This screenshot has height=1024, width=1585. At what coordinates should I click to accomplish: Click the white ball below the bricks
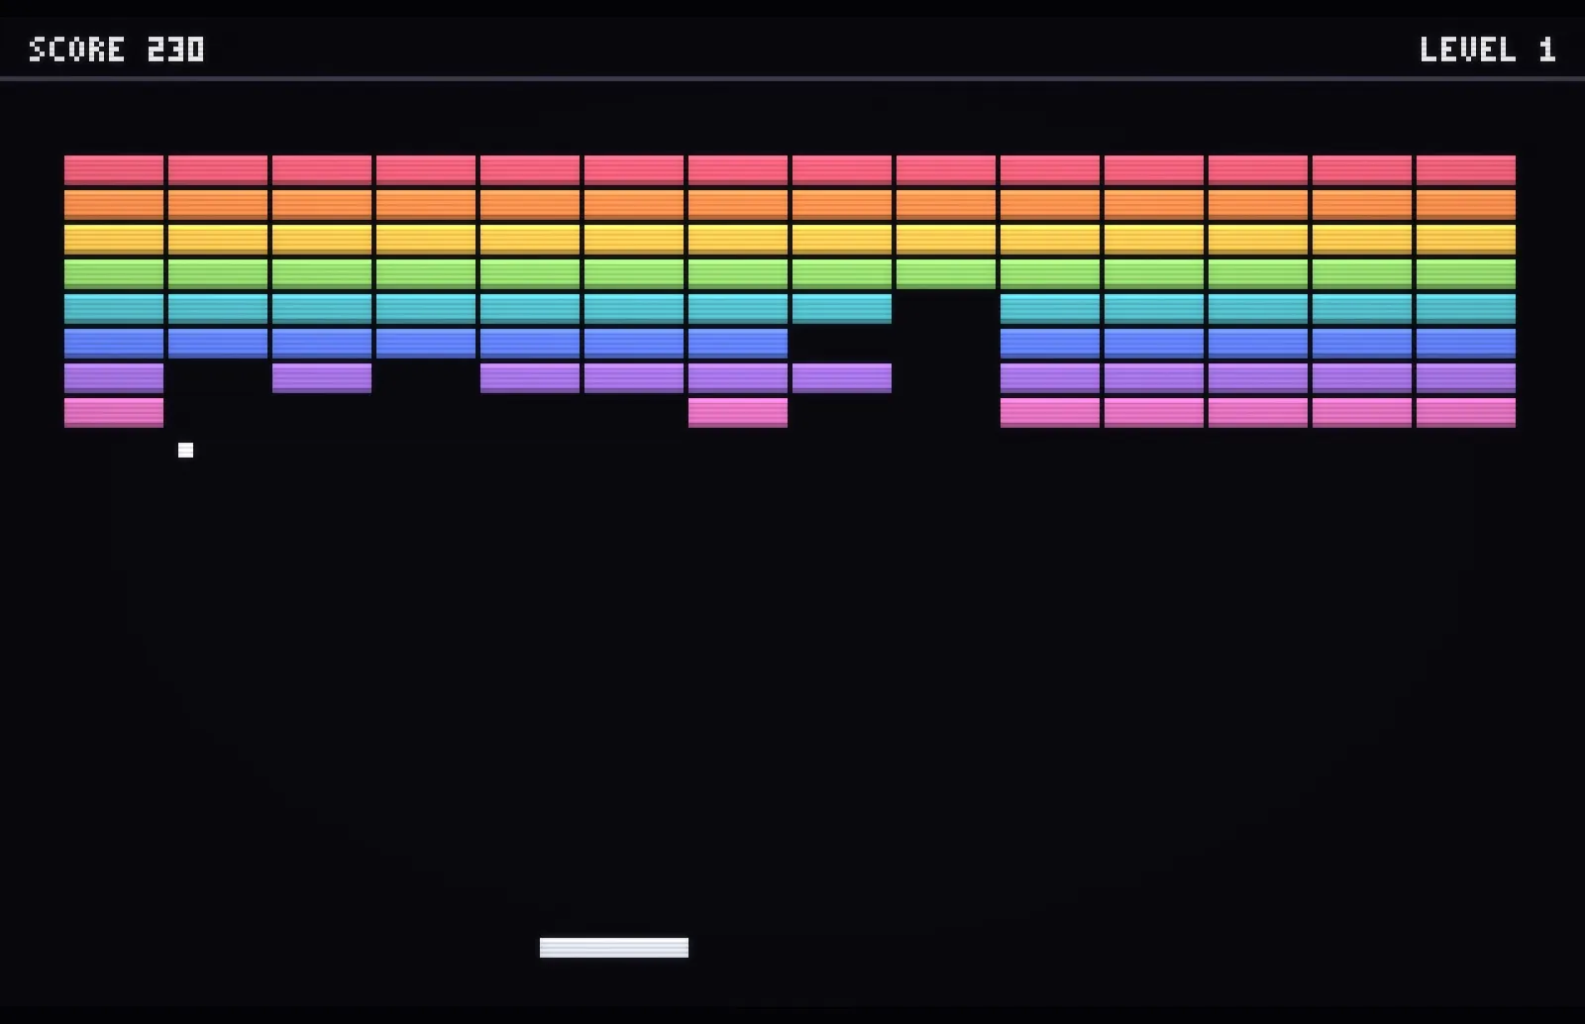185,450
